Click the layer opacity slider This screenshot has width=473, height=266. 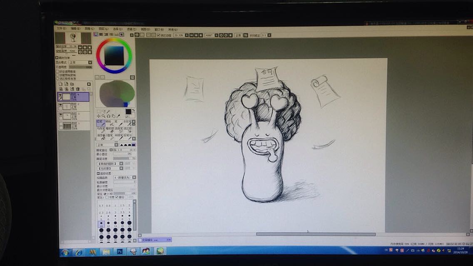coord(80,67)
